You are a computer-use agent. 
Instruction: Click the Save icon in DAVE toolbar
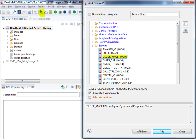[x=3, y=12]
